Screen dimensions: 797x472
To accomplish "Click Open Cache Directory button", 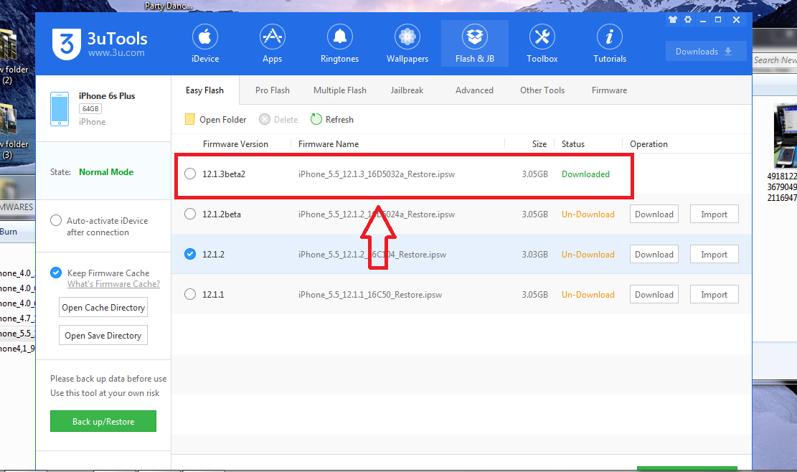I will pyautogui.click(x=103, y=308).
